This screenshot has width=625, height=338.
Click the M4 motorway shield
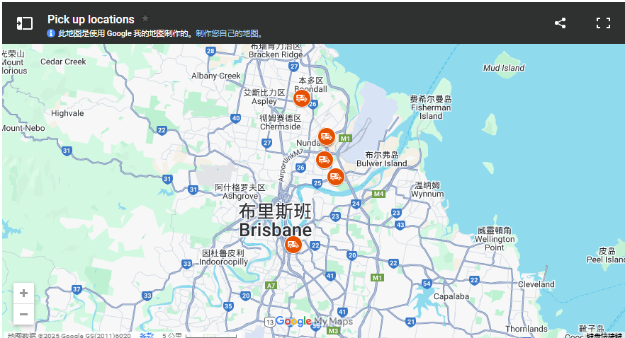(378, 194)
